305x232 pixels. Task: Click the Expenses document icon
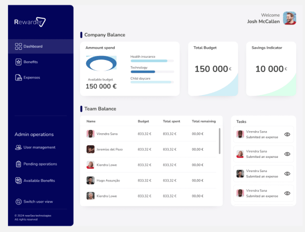(x=18, y=78)
